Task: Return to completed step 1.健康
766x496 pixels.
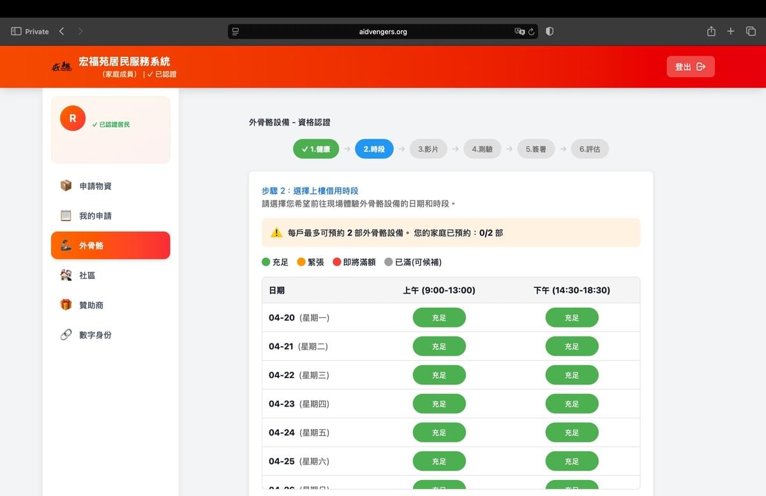Action: coord(316,149)
